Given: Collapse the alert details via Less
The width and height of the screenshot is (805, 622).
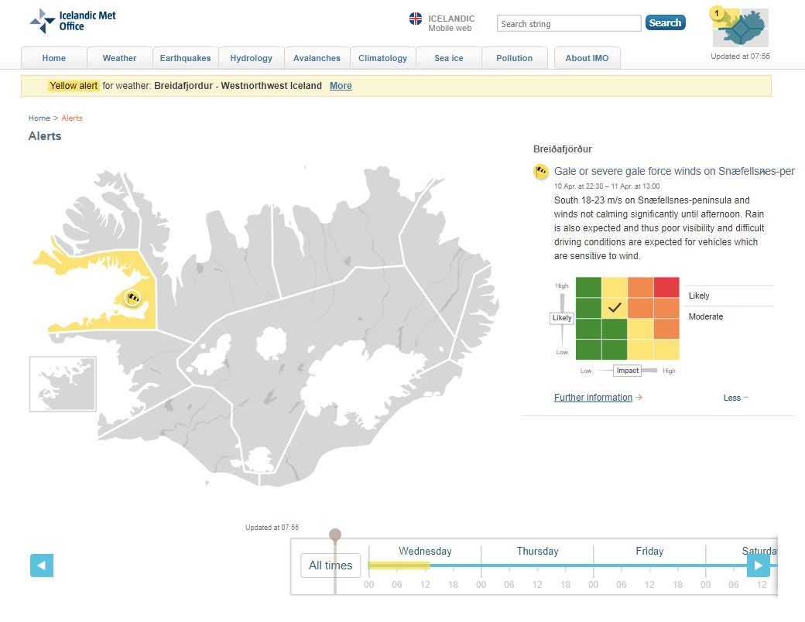Looking at the screenshot, I should coord(735,397).
